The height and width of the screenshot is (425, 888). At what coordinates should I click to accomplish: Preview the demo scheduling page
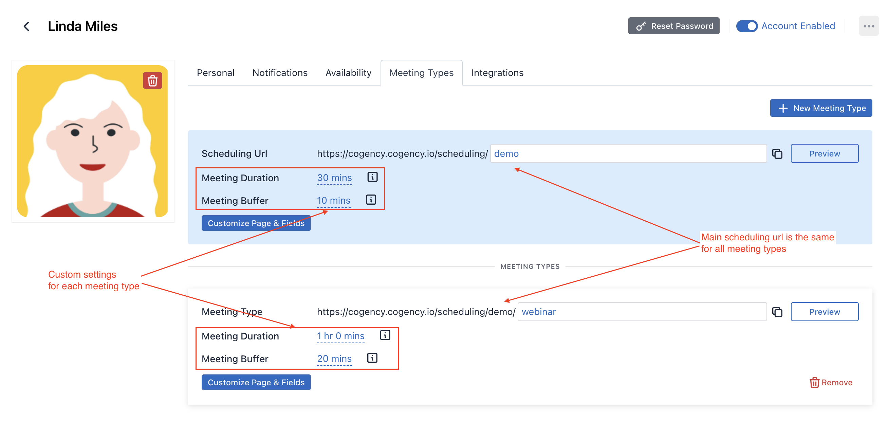tap(824, 154)
